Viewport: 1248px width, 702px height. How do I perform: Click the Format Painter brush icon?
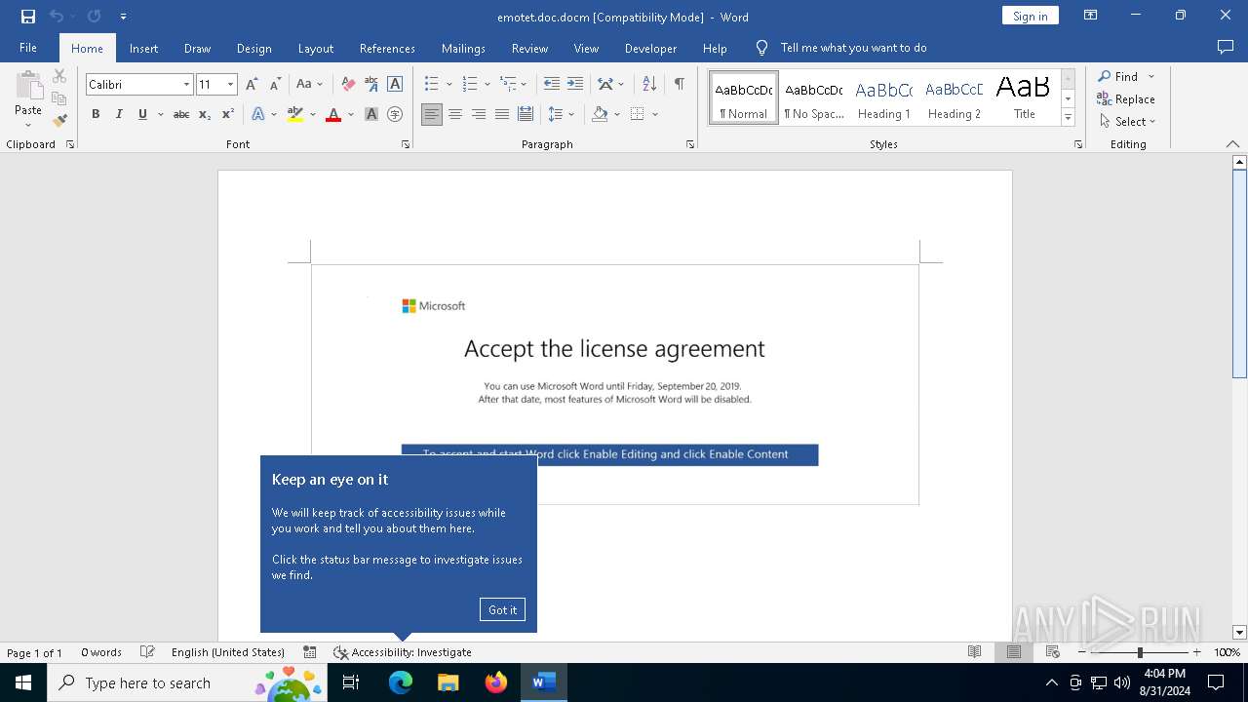tap(59, 121)
